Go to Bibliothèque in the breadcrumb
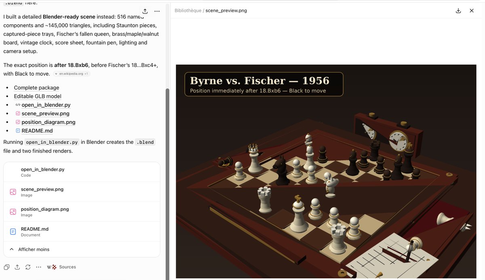485x280 pixels. (x=188, y=10)
